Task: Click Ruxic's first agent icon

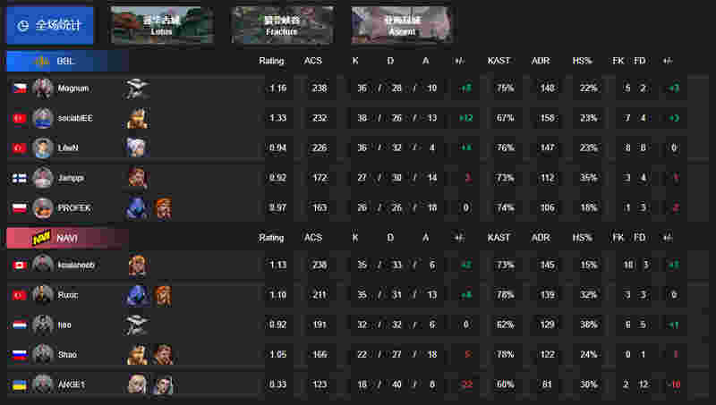Action: (x=137, y=295)
